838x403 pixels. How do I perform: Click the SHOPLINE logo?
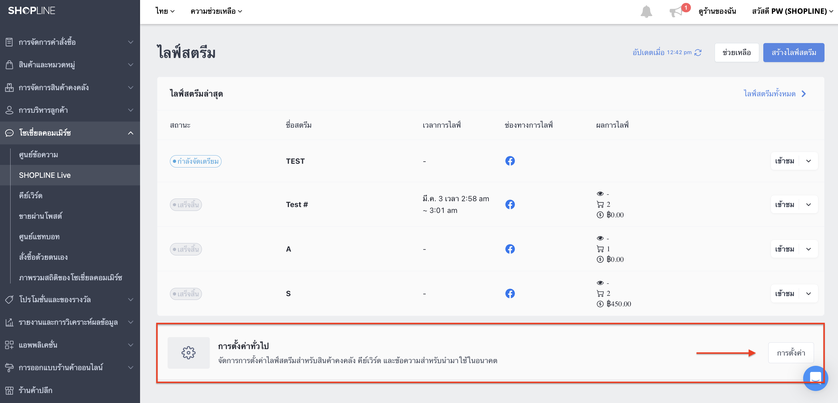(x=32, y=11)
